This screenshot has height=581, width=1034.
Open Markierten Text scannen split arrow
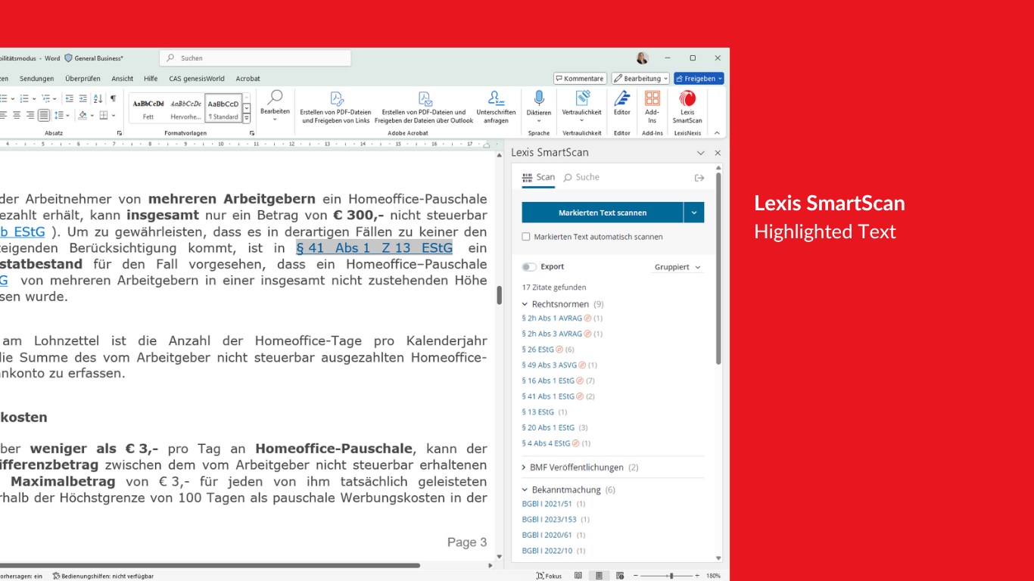(694, 213)
